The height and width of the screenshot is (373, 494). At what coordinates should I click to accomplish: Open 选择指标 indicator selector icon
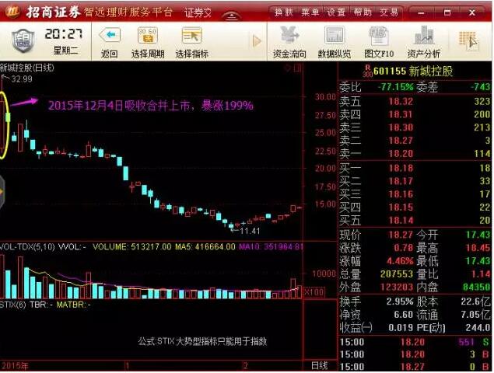[191, 35]
